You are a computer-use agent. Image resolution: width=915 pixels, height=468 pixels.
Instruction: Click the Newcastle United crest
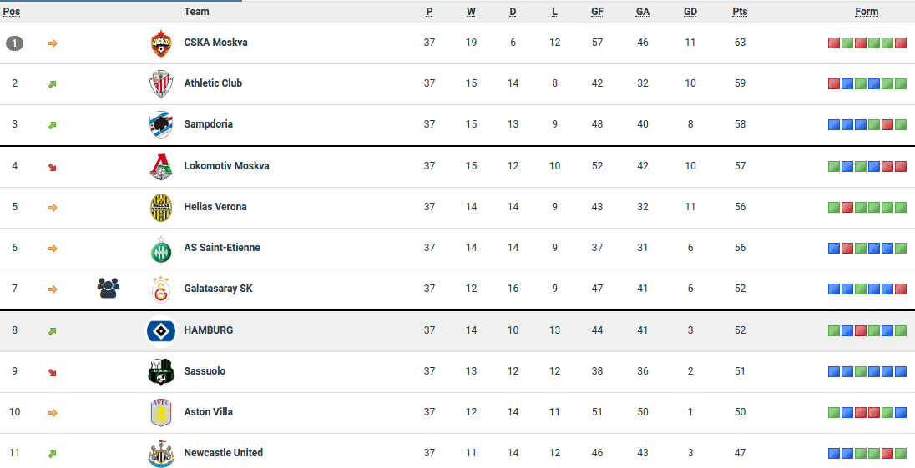(160, 454)
